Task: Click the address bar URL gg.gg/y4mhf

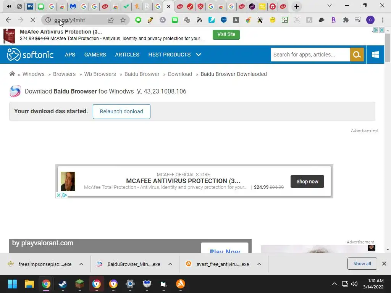Action: pyautogui.click(x=69, y=20)
